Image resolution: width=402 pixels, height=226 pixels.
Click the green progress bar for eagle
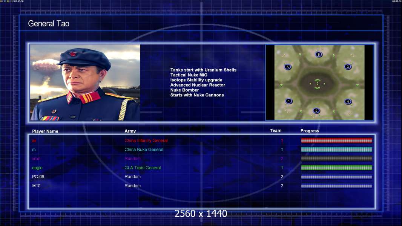[337, 168]
